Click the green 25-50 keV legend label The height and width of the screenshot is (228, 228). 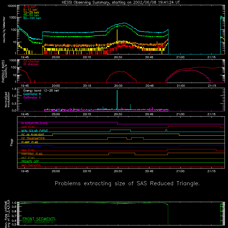click(31, 15)
